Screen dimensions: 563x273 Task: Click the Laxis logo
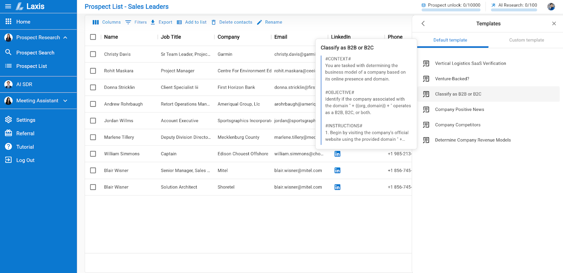coord(30,6)
